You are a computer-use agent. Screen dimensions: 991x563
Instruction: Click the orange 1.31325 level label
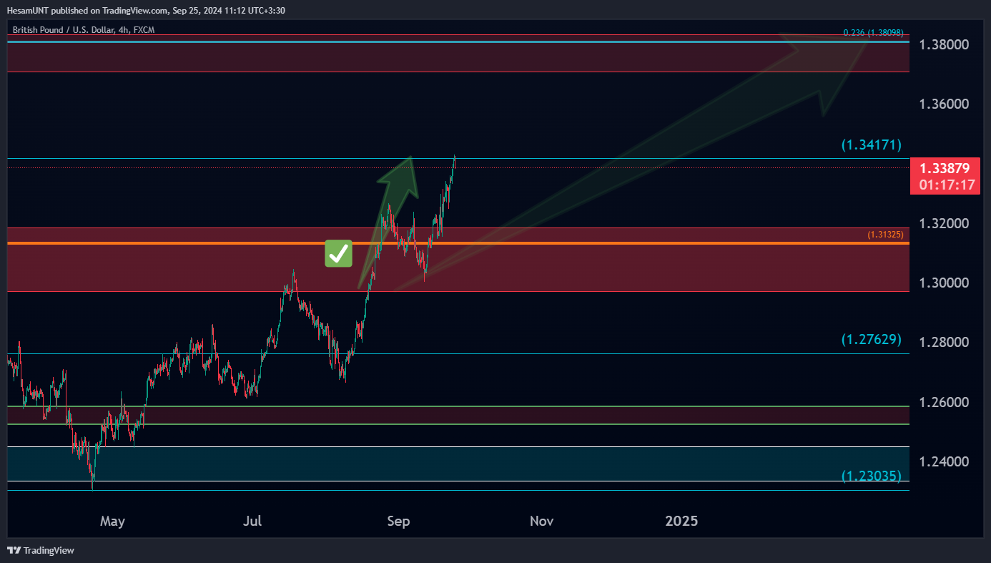tap(885, 235)
